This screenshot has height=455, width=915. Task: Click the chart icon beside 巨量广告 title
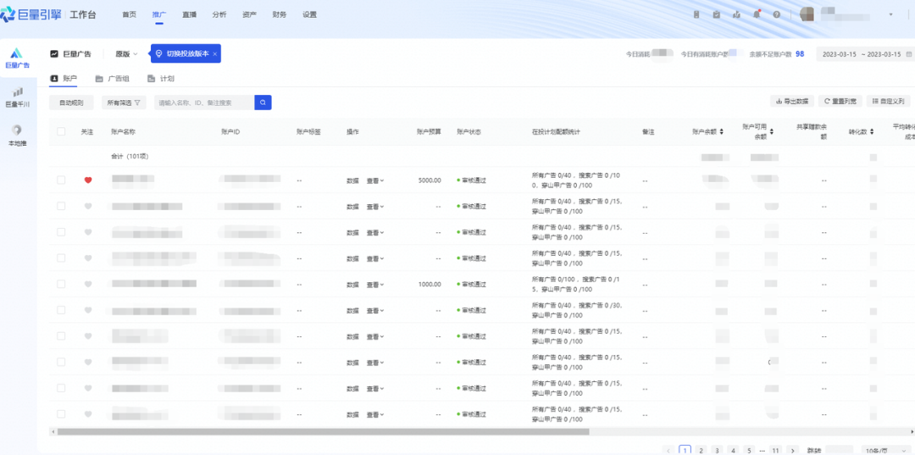tap(53, 53)
